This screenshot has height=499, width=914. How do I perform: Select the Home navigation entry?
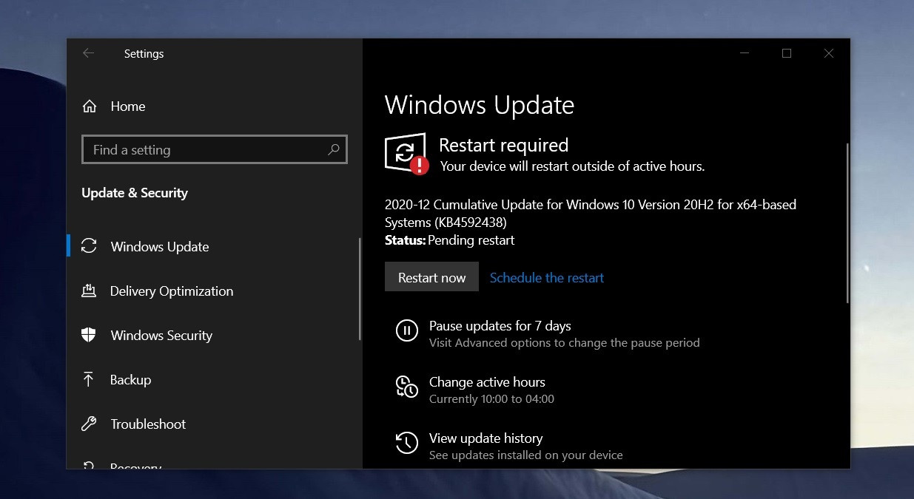click(127, 106)
